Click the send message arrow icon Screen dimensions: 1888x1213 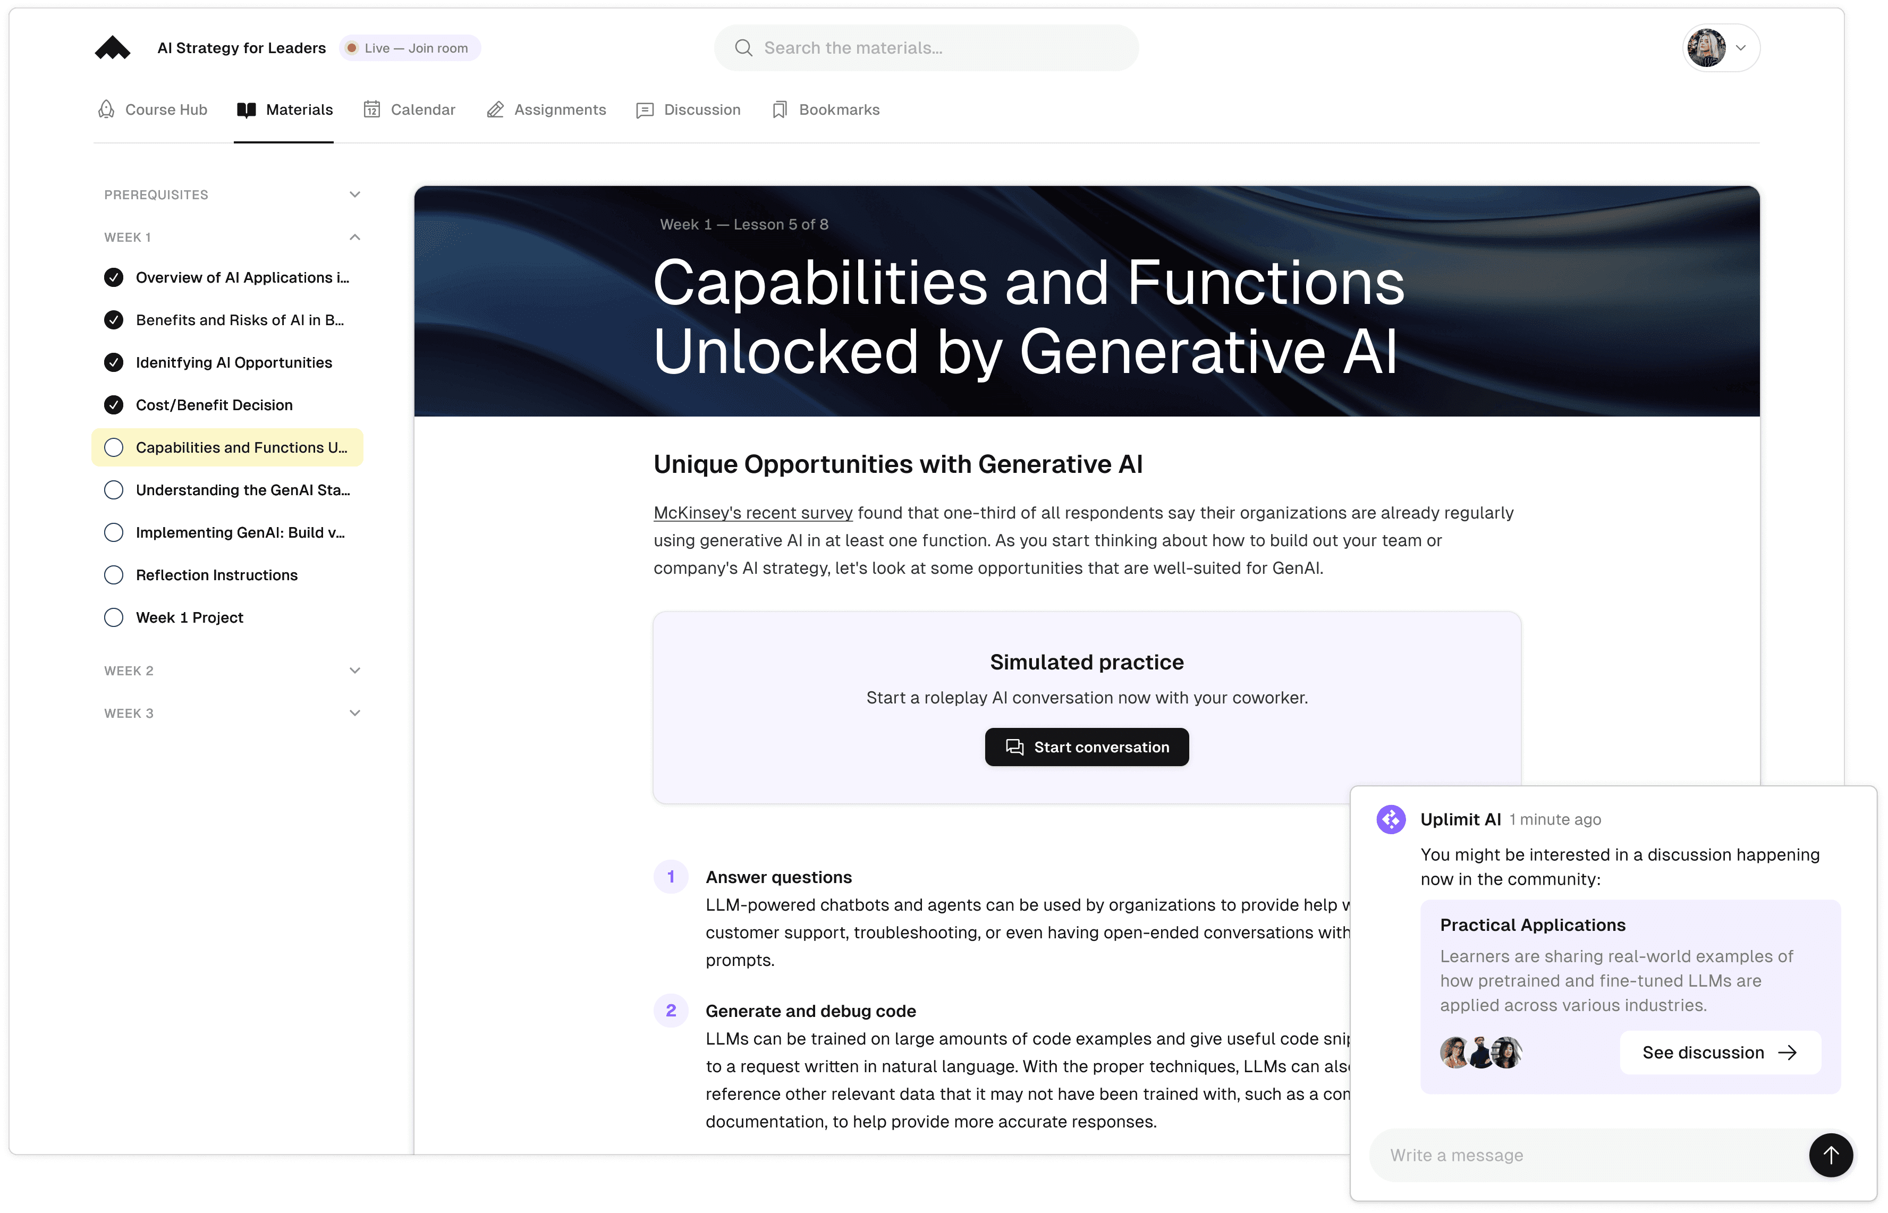(1831, 1155)
